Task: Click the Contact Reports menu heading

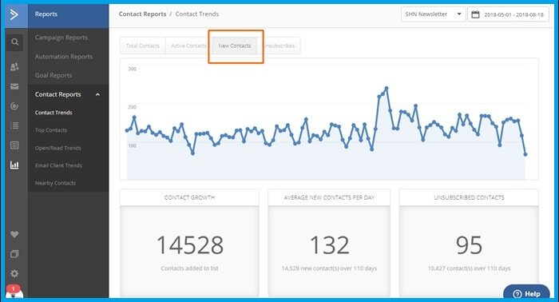Action: (57, 94)
